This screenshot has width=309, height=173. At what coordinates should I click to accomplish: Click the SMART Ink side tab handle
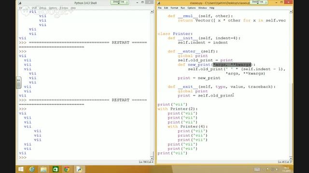18,83
